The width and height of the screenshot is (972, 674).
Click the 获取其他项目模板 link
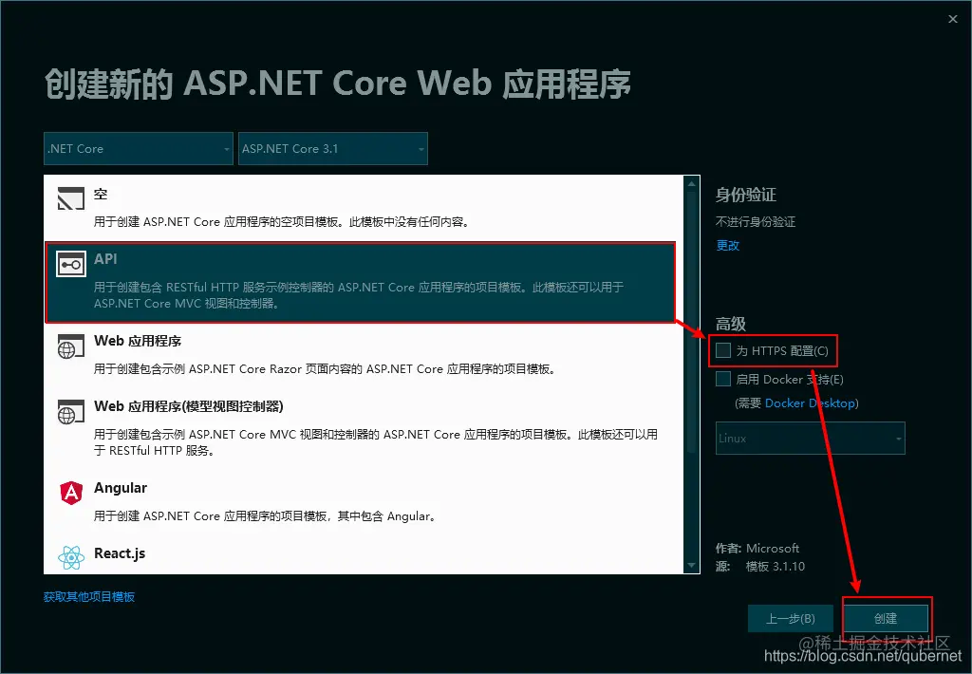point(89,596)
